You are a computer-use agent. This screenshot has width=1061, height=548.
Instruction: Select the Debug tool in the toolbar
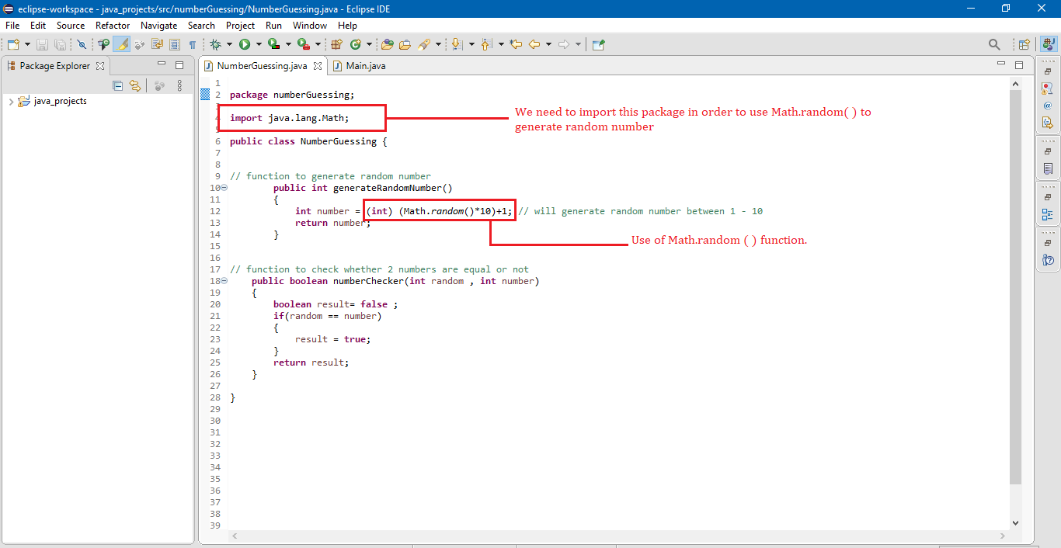pos(217,44)
